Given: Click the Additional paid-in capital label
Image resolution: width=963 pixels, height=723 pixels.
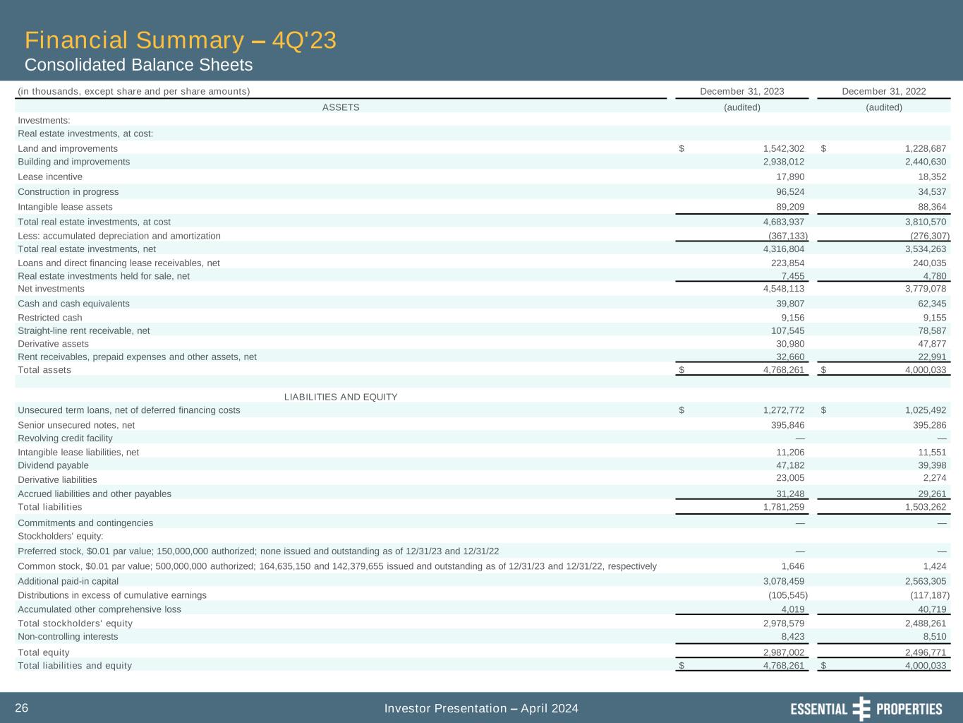Looking at the screenshot, I should click(68, 581).
